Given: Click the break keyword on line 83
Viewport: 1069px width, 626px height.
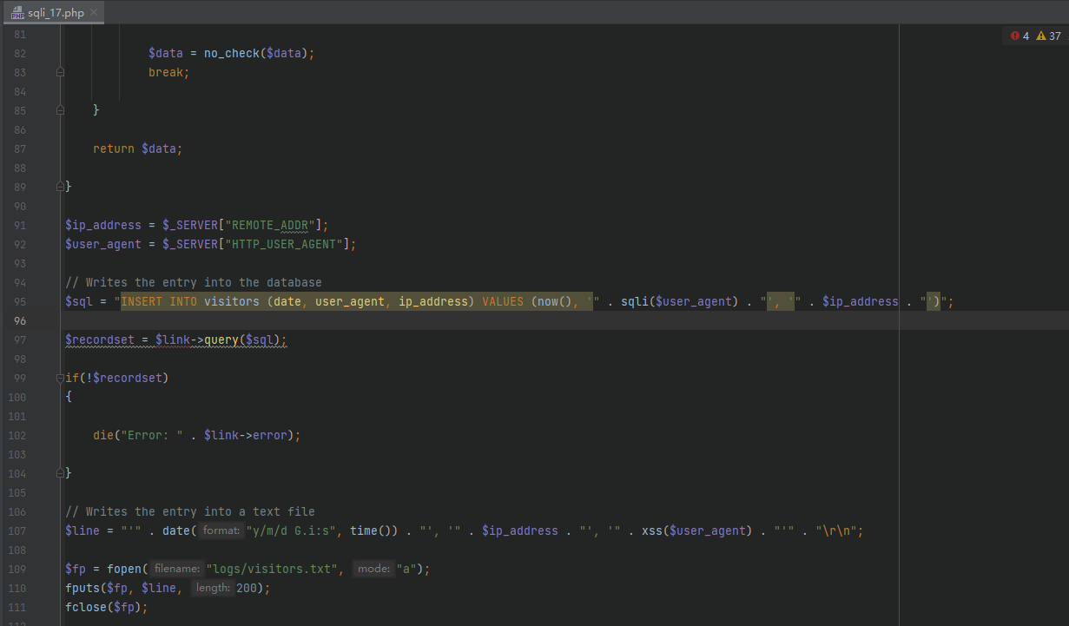Looking at the screenshot, I should 166,73.
